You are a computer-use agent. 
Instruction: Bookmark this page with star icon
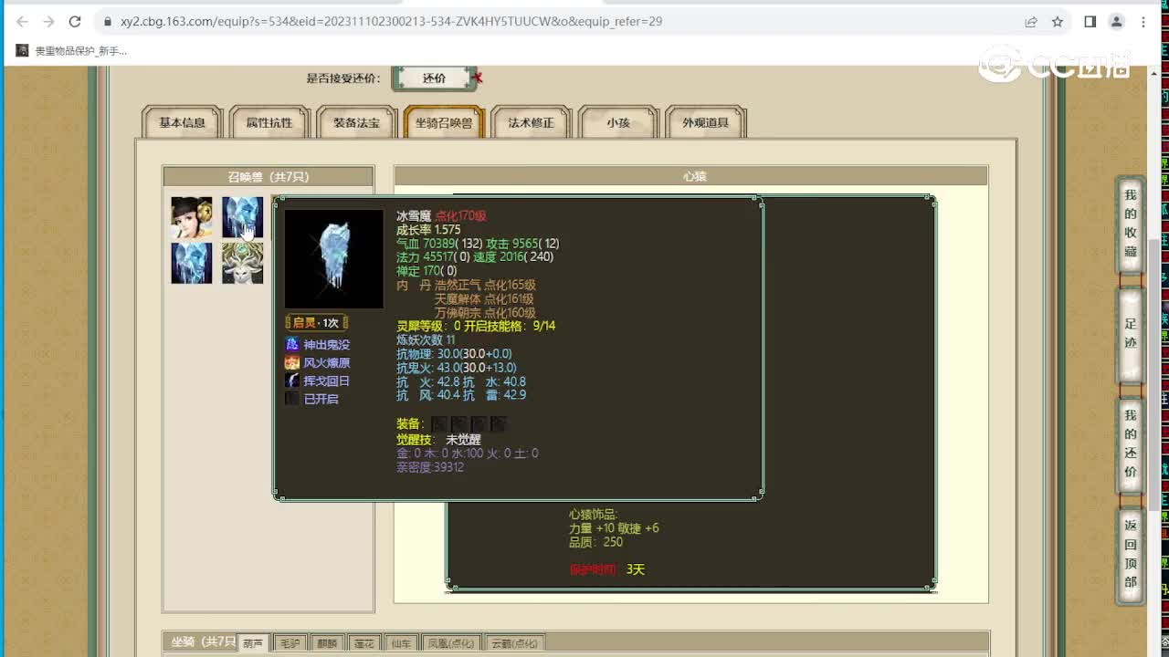[1058, 21]
